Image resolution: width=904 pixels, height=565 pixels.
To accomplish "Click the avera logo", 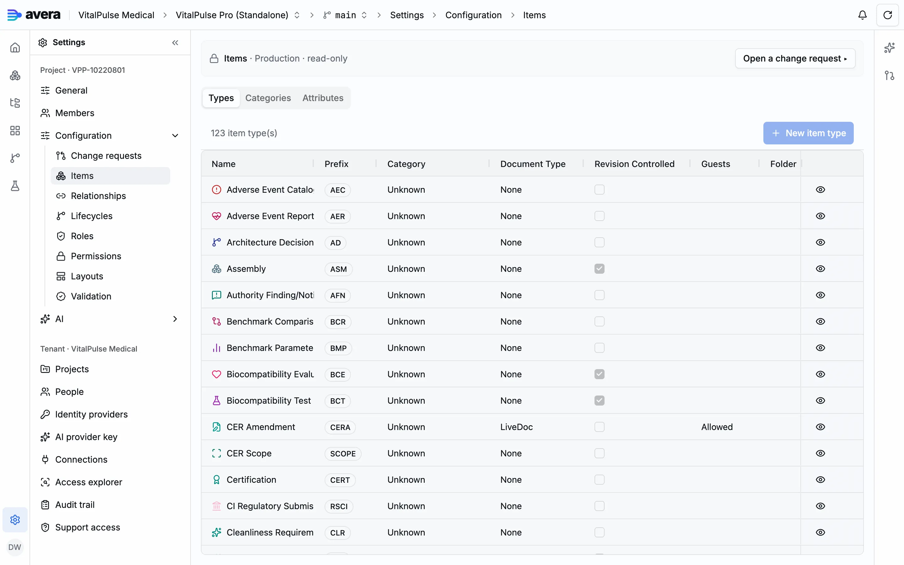I will click(34, 15).
